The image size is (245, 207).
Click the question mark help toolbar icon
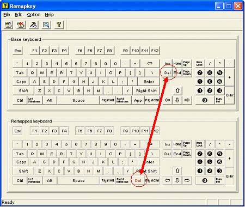[x=59, y=25]
